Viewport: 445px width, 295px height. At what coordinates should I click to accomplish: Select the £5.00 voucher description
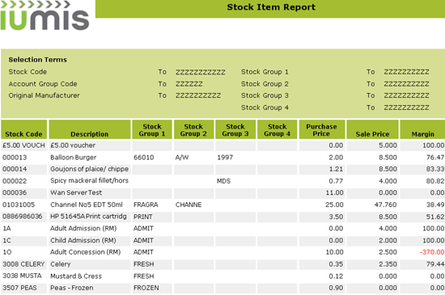tap(73, 145)
